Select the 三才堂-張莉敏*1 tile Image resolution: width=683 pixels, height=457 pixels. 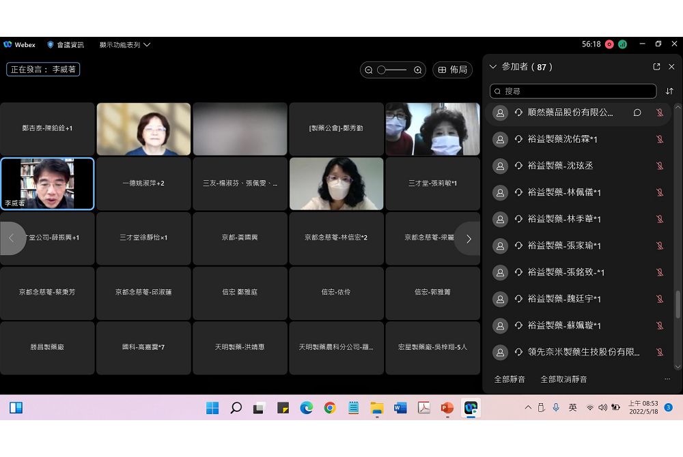(432, 184)
